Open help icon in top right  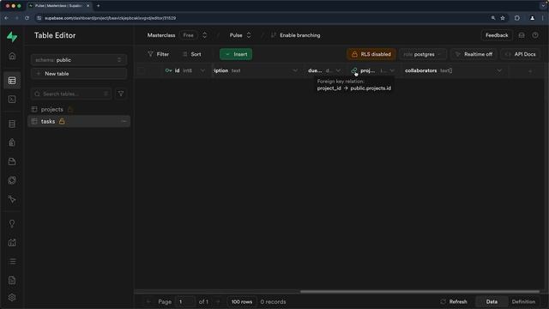point(535,35)
